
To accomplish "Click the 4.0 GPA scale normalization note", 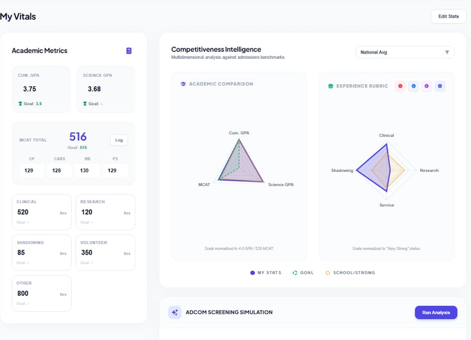I will tap(239, 249).
